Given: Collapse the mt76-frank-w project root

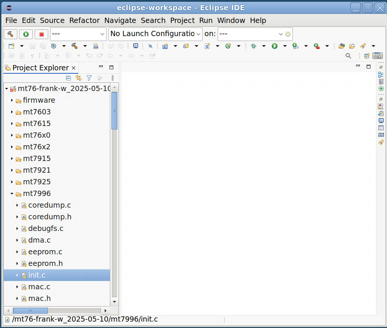Looking at the screenshot, I should click(7, 89).
